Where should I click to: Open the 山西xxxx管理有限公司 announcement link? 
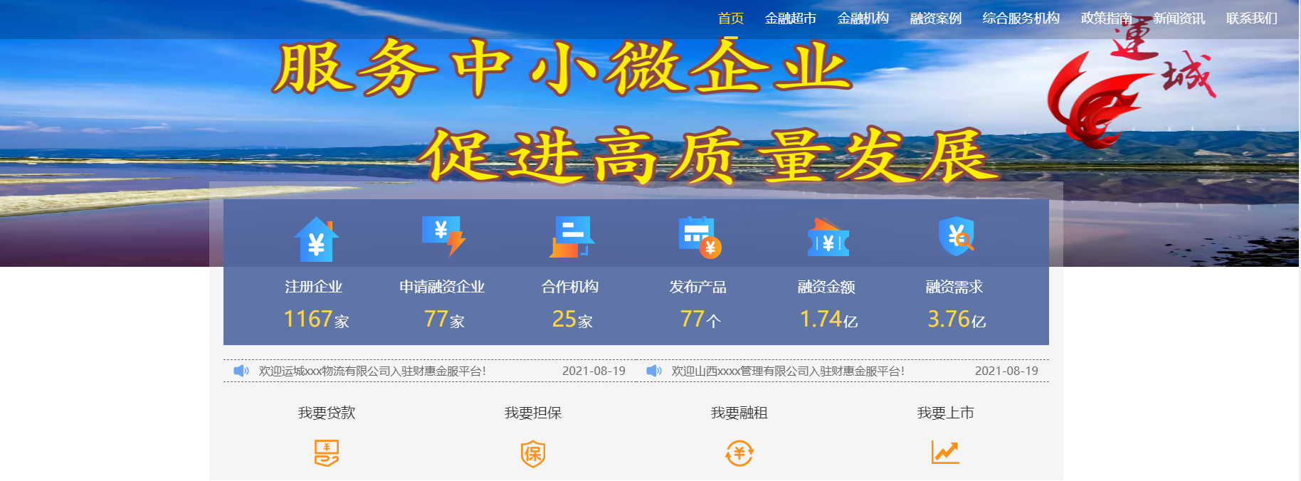coord(788,371)
